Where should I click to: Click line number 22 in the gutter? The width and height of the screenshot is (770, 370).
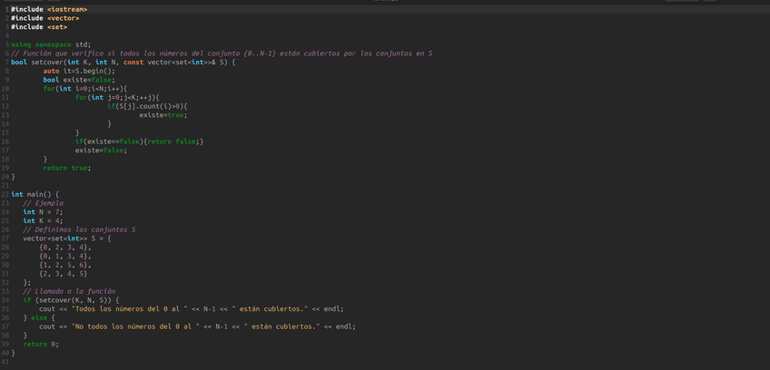coord(5,194)
